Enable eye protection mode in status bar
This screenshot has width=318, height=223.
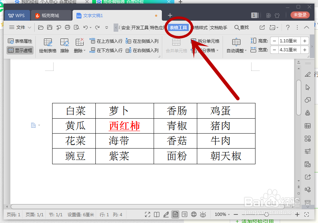[x=203, y=214]
